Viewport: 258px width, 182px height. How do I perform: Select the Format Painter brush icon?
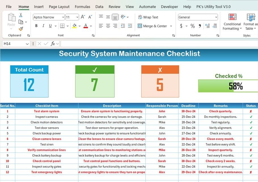[x=21, y=29]
